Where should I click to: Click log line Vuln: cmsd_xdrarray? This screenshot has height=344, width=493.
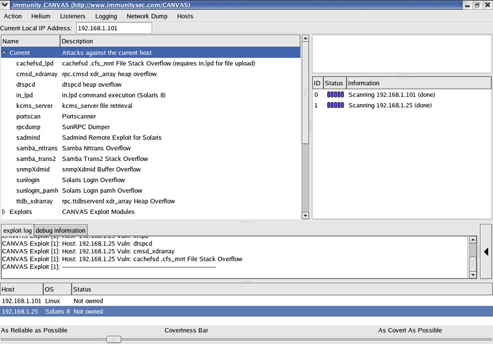88,252
